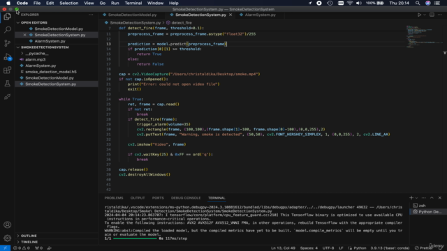Open the Search view in activity bar
The width and height of the screenshot is (447, 251).
pyautogui.click(x=8, y=29)
